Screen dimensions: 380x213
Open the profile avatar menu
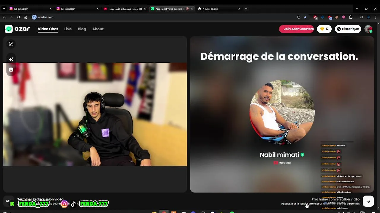[x=368, y=29]
